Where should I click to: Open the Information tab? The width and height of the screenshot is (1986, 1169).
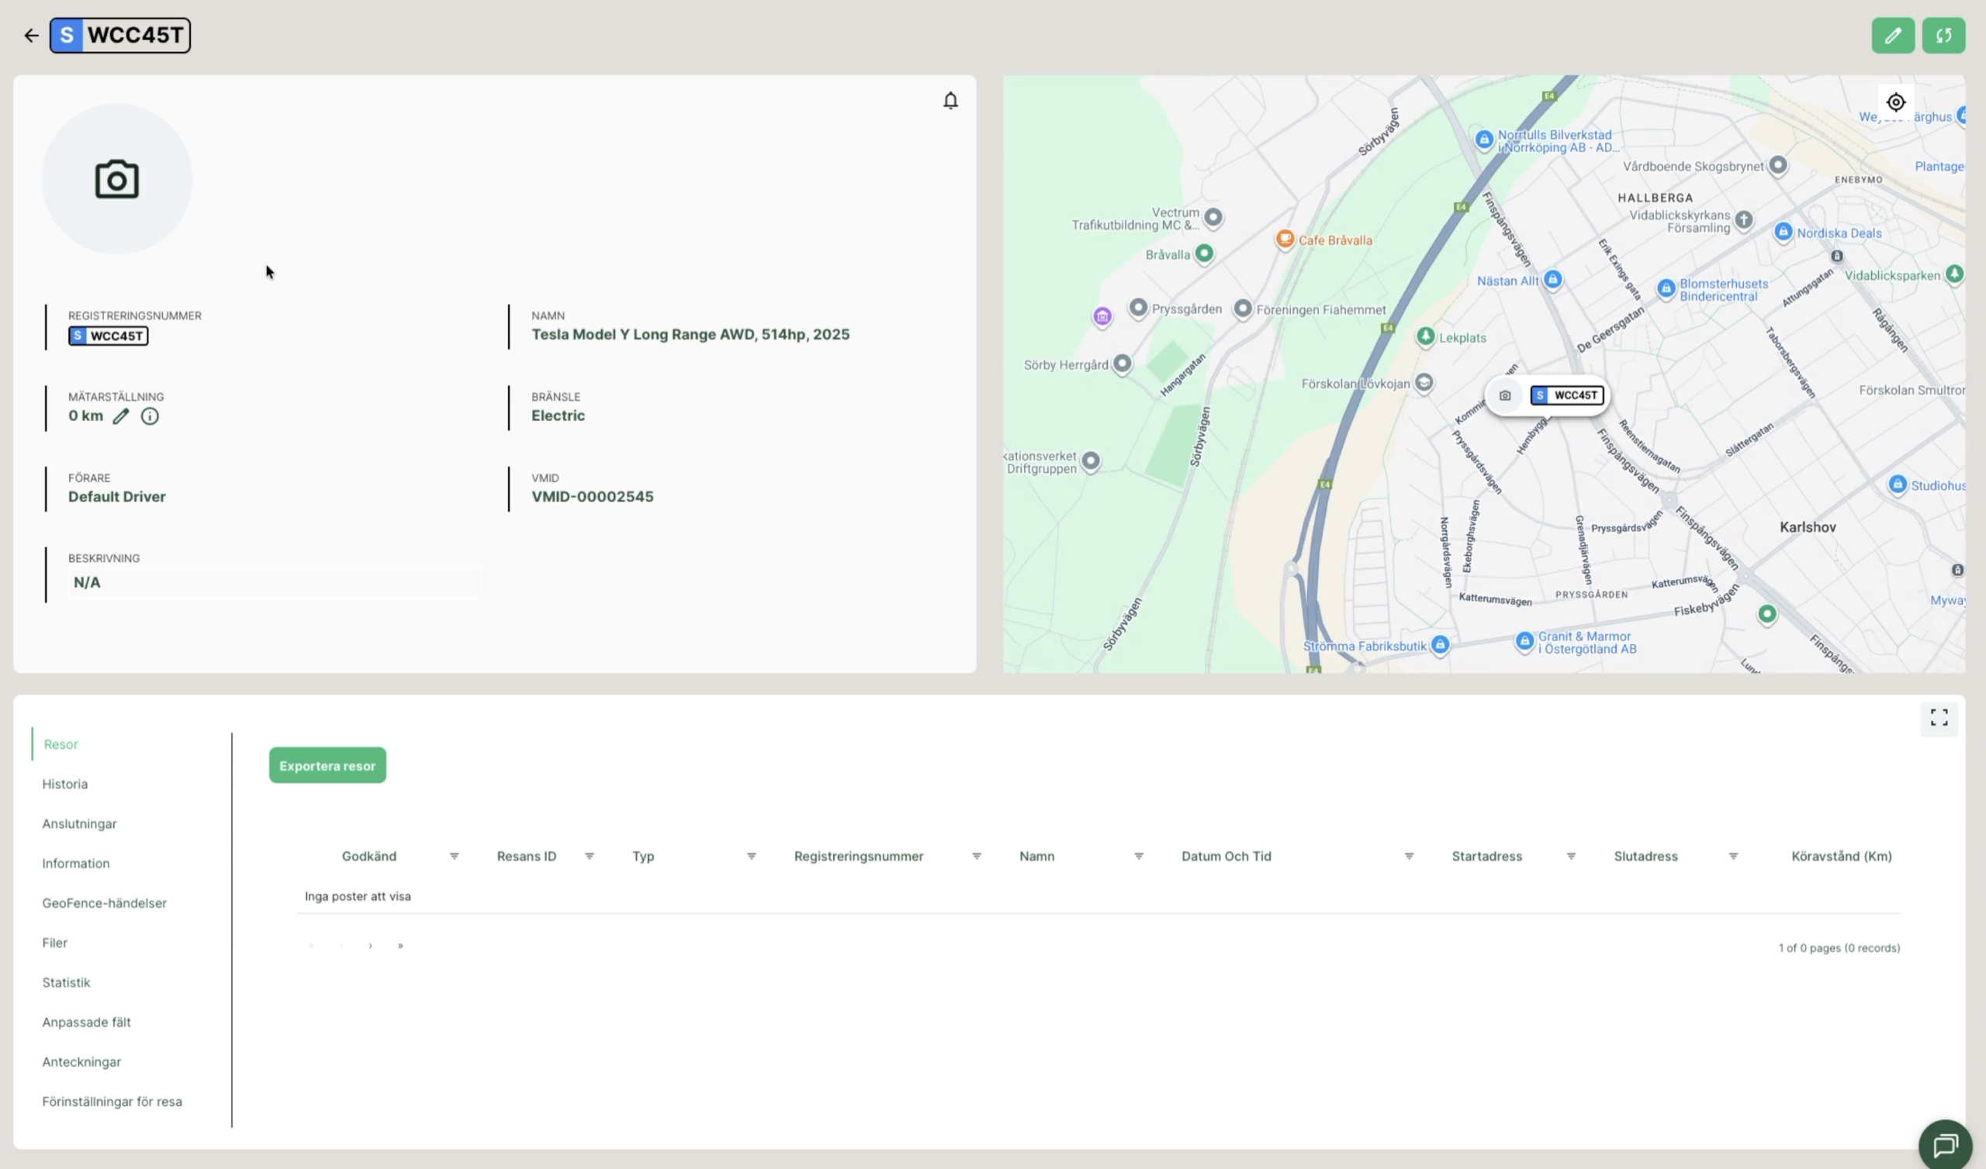coord(76,864)
